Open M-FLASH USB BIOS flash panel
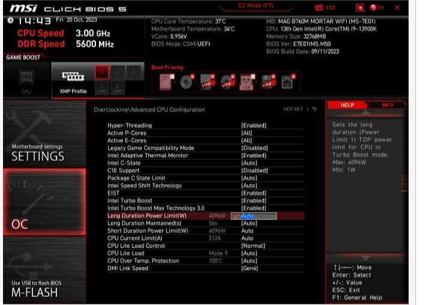 [44, 270]
